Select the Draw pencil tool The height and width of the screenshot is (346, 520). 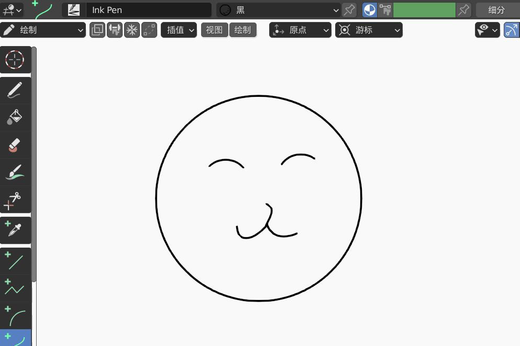click(x=15, y=90)
